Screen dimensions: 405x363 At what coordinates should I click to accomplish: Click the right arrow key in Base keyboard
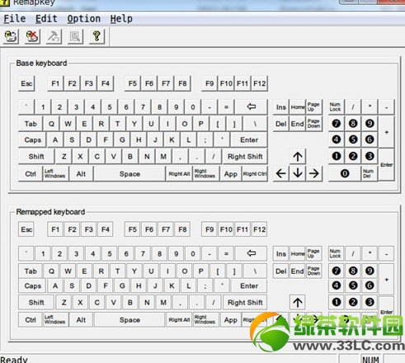coord(314,173)
